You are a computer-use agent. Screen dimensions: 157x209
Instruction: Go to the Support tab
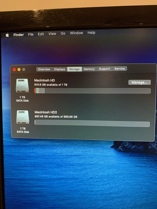[x=105, y=69]
